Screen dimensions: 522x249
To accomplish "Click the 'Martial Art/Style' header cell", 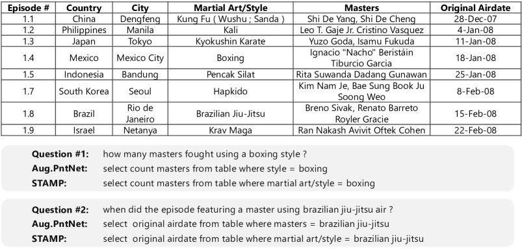I will [x=230, y=8].
